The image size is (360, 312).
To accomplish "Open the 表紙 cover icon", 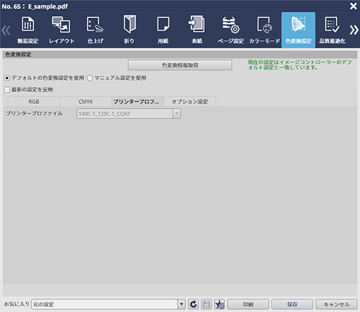I will [197, 30].
